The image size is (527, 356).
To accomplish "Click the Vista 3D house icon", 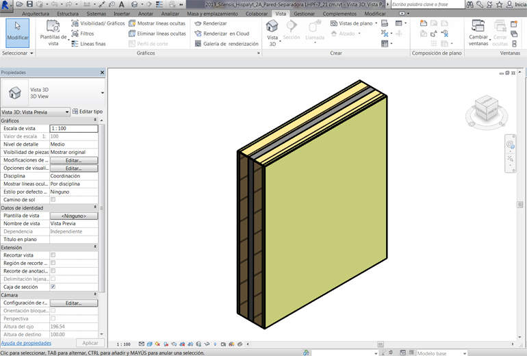I will [272, 27].
